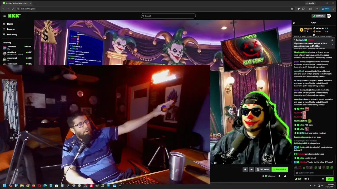This screenshot has width=337, height=189.
Task: Open browser extensions puzzle icon
Action: coord(303,9)
